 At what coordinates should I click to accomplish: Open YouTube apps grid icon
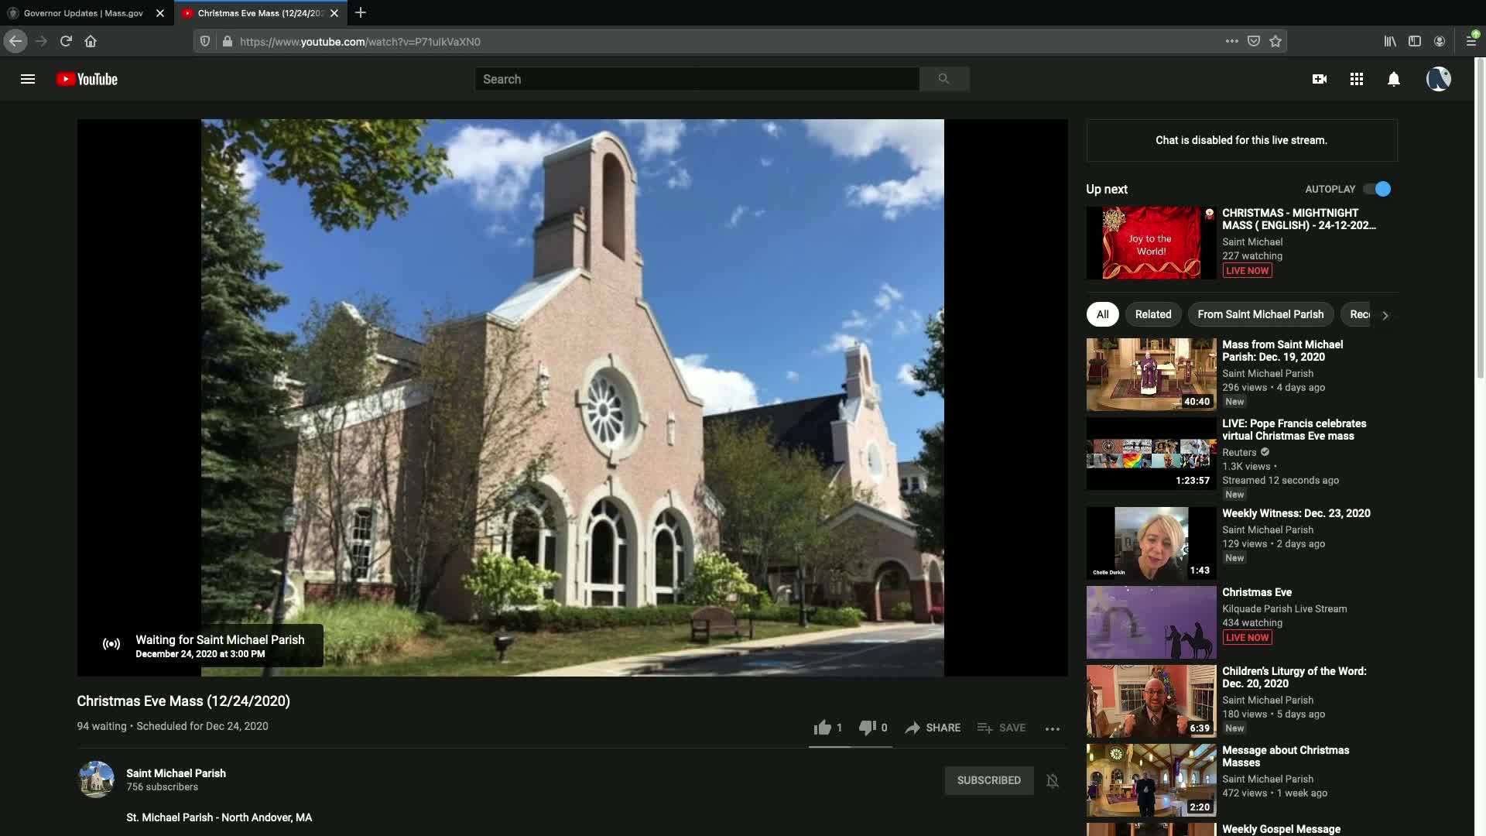click(1357, 79)
